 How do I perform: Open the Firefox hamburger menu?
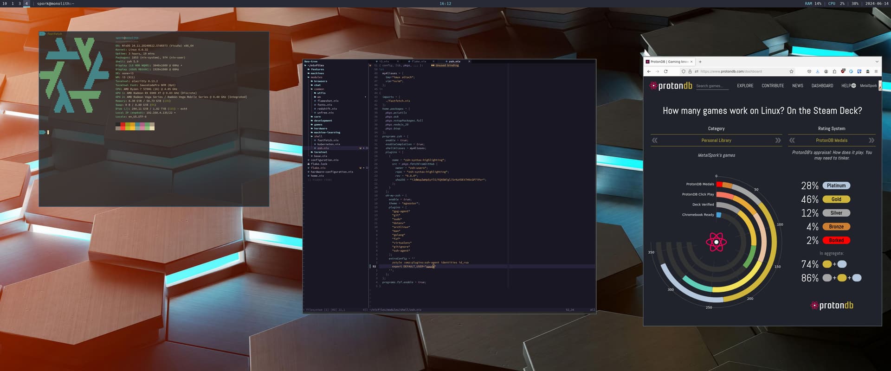(876, 71)
